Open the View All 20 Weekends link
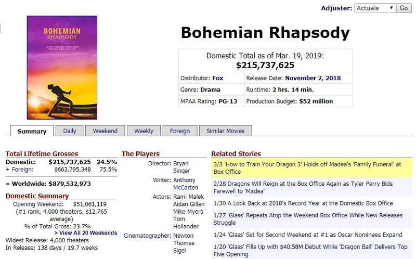Image resolution: width=416 pixels, height=259 pixels. pyautogui.click(x=86, y=232)
